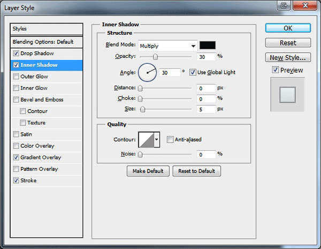Enable the Color Overlay checkbox

(16, 146)
